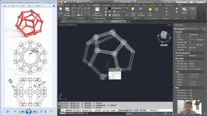Viewport: 207px width, 116px height.
Task: Start the slide show in Photo Viewer
Action: [28, 111]
